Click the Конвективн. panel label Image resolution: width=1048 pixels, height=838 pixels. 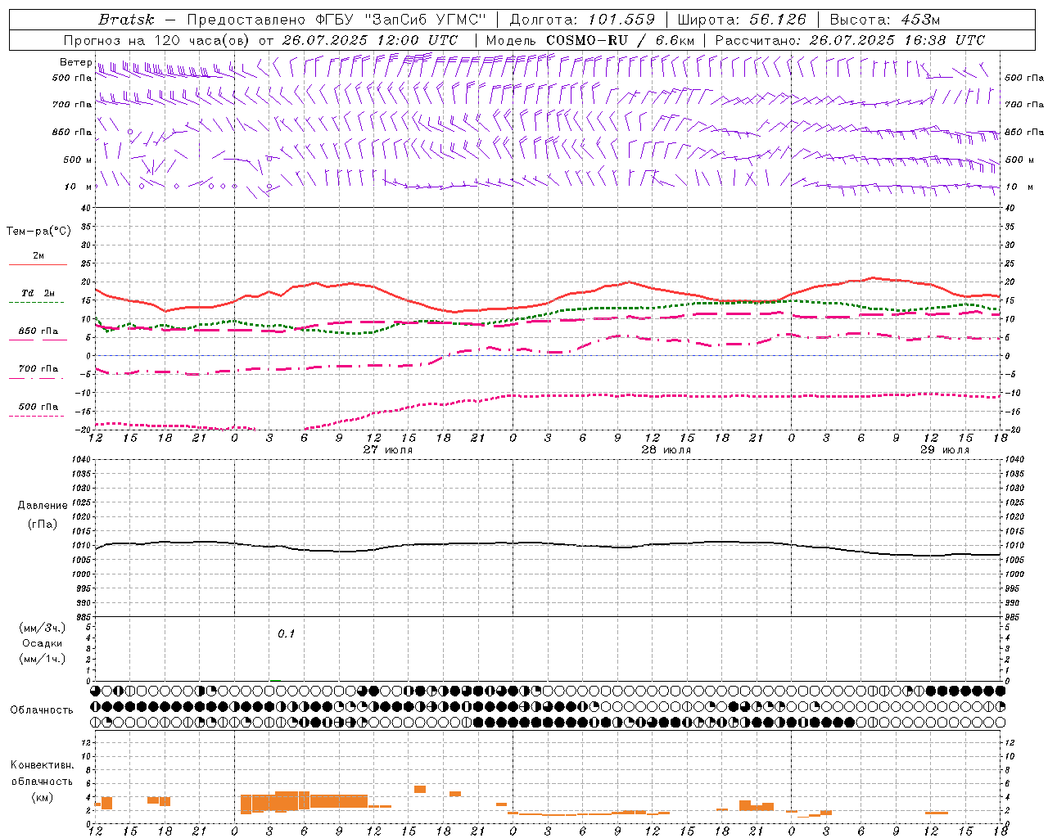[42, 765]
